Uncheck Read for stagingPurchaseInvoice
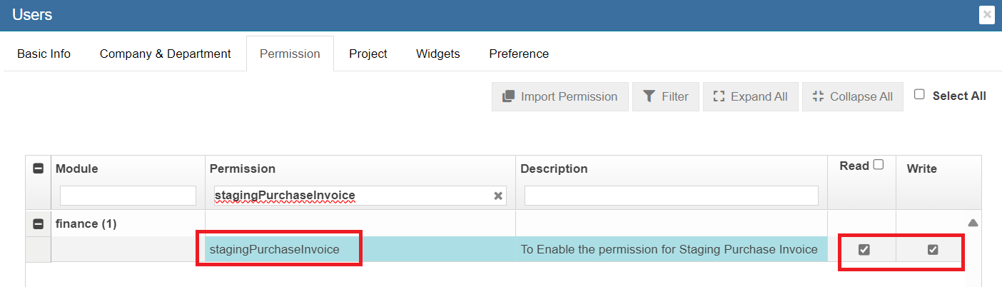1002x287 pixels. click(x=864, y=250)
